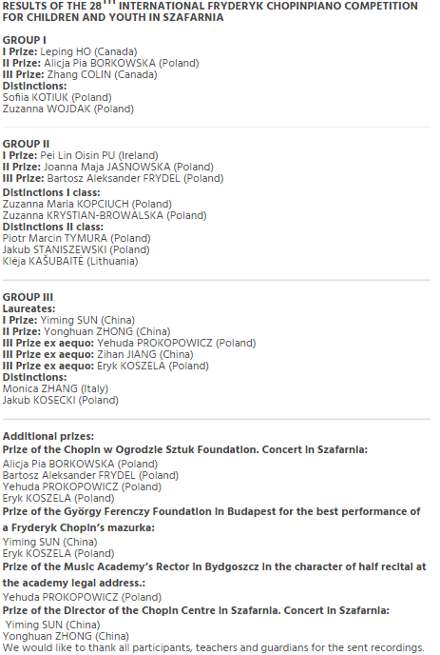
Task: Click the GROUP I heading
Action: point(24,40)
